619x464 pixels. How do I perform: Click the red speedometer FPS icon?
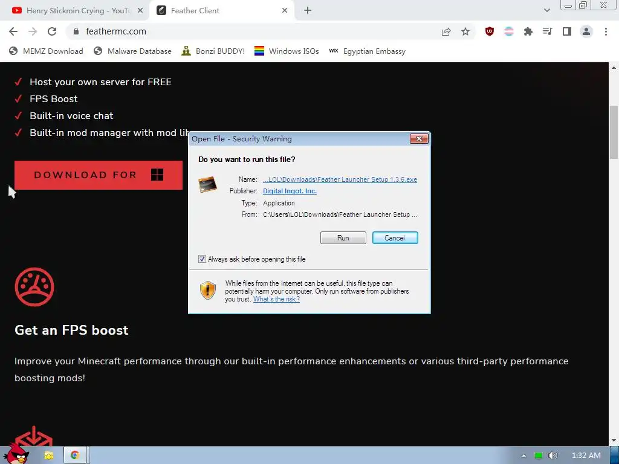click(34, 287)
